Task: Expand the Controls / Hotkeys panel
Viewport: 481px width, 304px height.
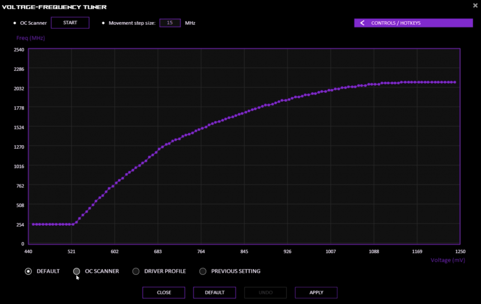Action: [413, 23]
